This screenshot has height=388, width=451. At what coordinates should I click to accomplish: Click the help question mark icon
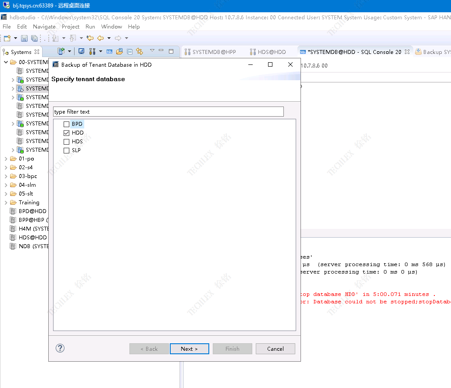(61, 348)
